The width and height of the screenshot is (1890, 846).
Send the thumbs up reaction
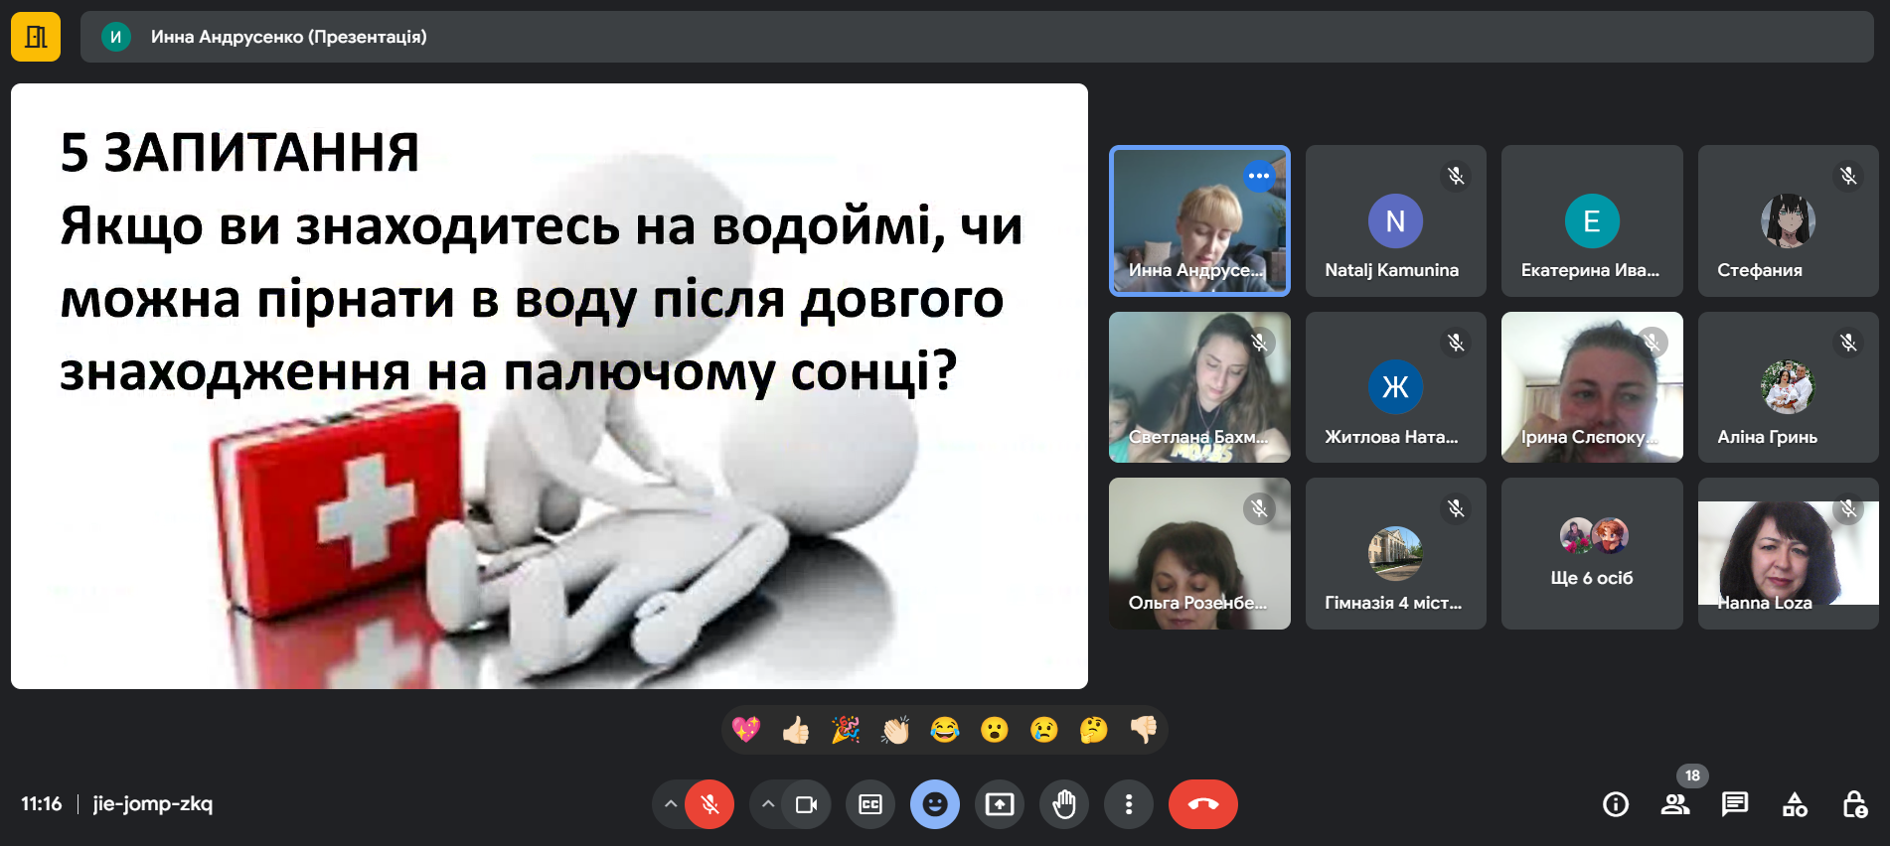point(795,731)
